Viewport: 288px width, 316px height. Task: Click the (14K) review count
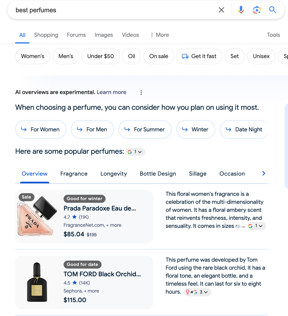point(84,283)
